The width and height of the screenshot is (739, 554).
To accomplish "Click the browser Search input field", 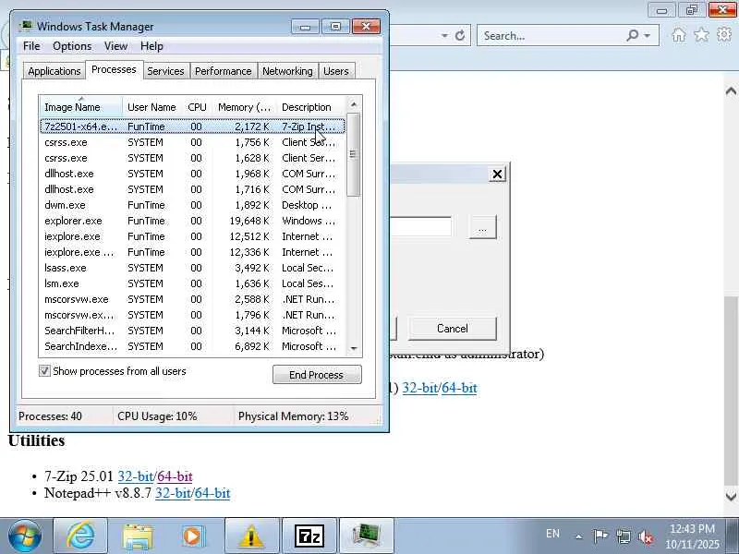I will pyautogui.click(x=551, y=36).
